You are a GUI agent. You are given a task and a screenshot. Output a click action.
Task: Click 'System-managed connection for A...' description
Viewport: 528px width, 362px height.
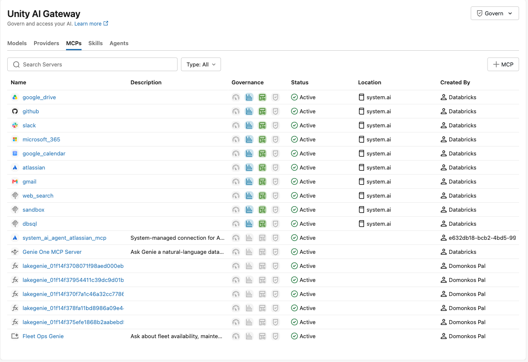(178, 238)
